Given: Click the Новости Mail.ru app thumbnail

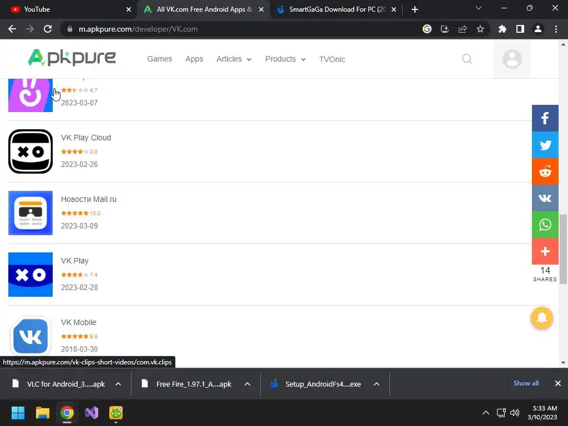Looking at the screenshot, I should pos(31,213).
